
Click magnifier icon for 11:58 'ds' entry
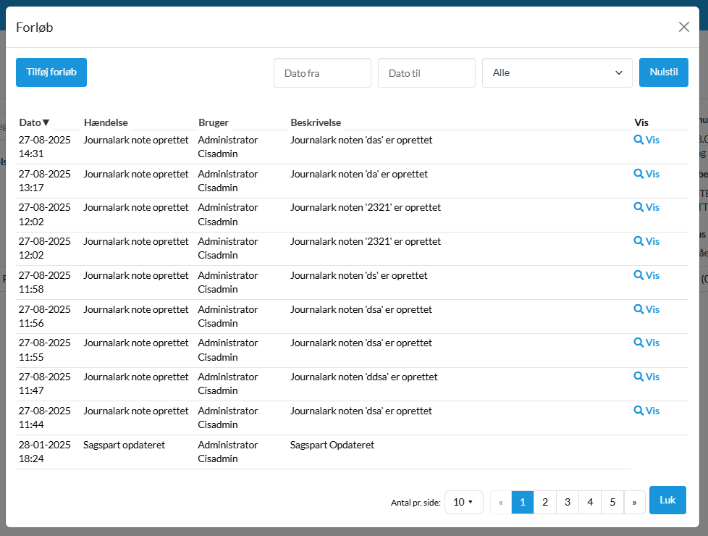[x=639, y=275]
